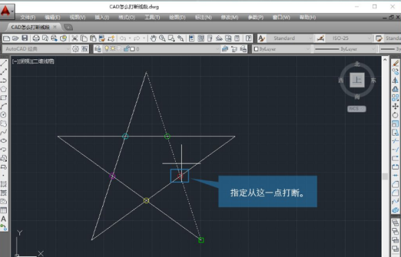401x257 pixels.
Task: Open the ByLayer linetype dropdown
Action: 344,49
